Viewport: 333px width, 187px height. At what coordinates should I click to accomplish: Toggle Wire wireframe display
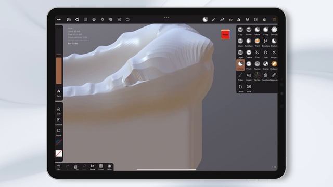pos(109,167)
